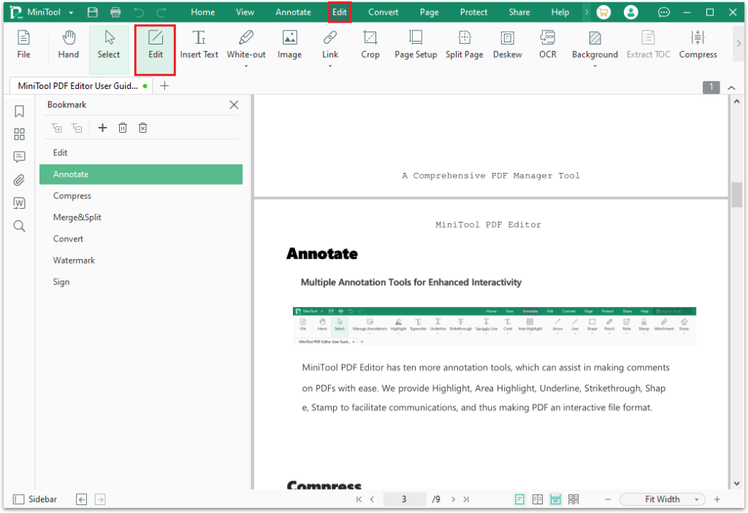Switch to two-page scrolling view
Image resolution: width=748 pixels, height=513 pixels.
574,499
